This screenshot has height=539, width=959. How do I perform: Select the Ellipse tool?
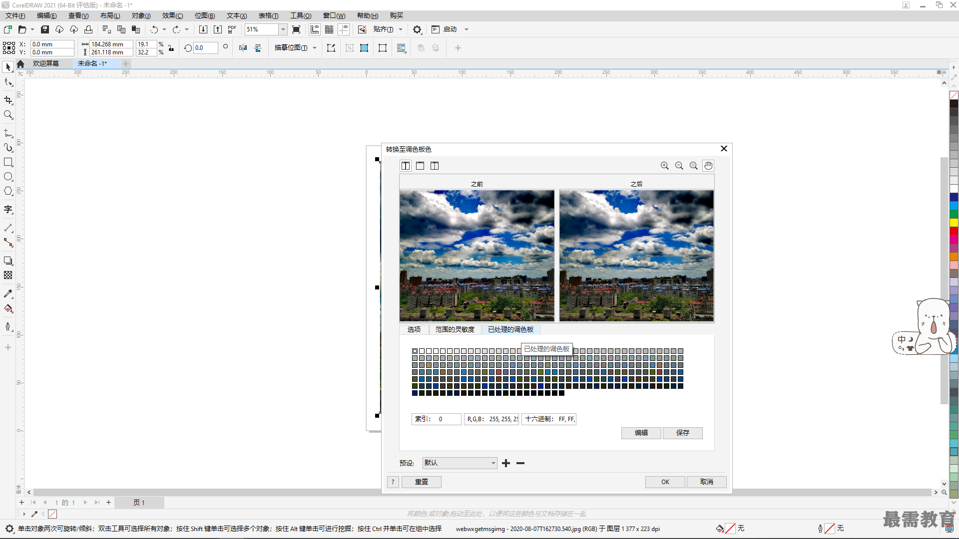(x=8, y=177)
